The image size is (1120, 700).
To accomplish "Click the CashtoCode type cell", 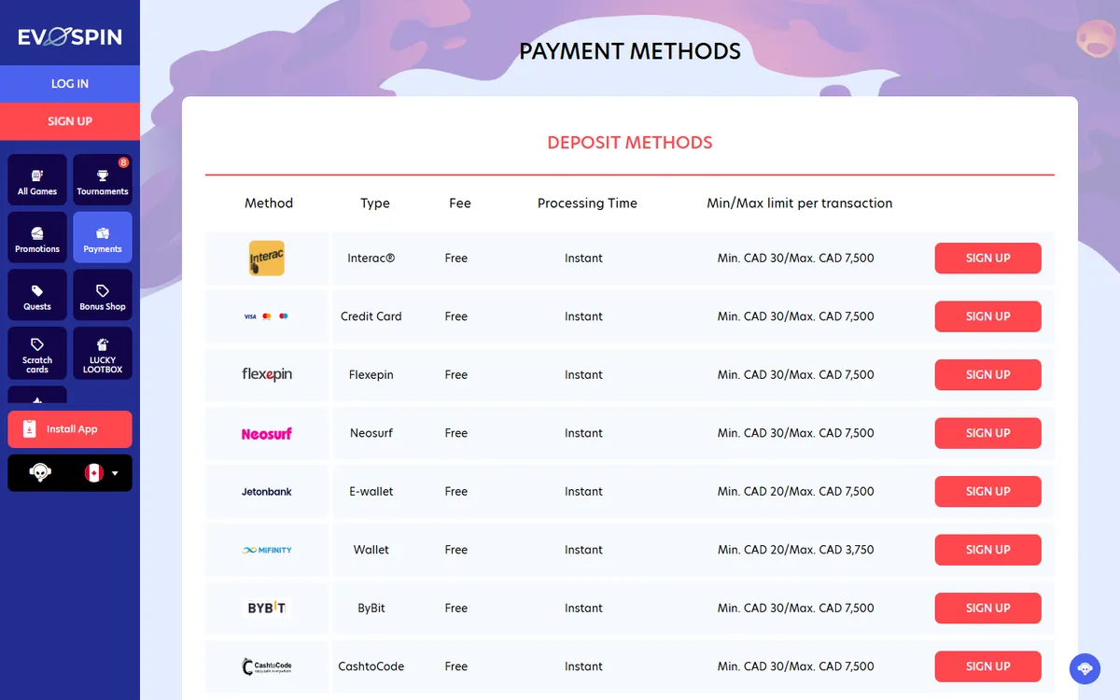I will pyautogui.click(x=371, y=666).
